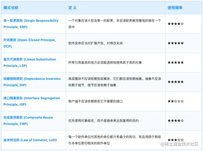This screenshot has width=203, height=151.
Task: Open the Open-Closed Principle, OCP link
Action: pyautogui.click(x=30, y=43)
